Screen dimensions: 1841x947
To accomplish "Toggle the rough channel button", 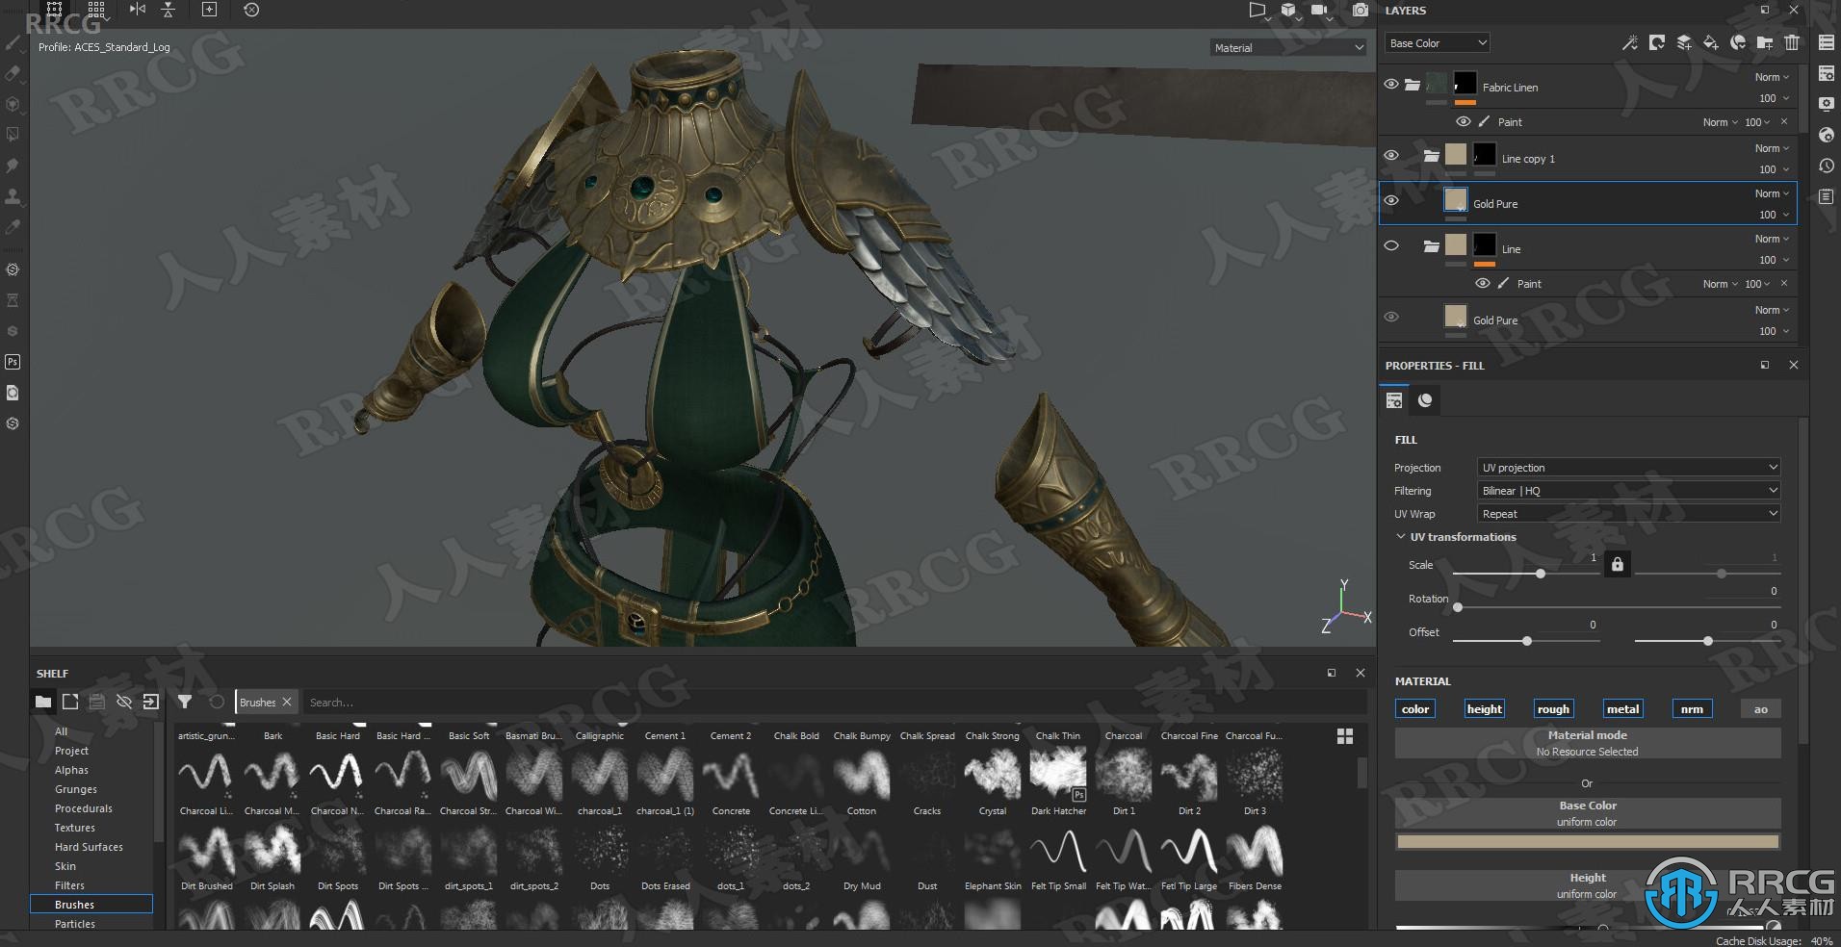I will tap(1553, 709).
